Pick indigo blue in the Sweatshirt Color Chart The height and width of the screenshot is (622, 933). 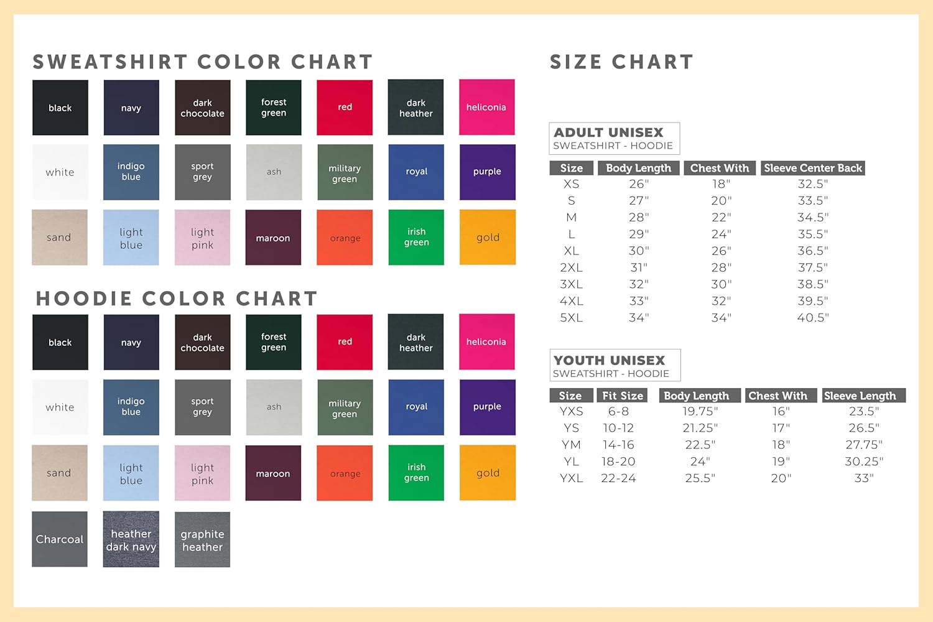131,172
